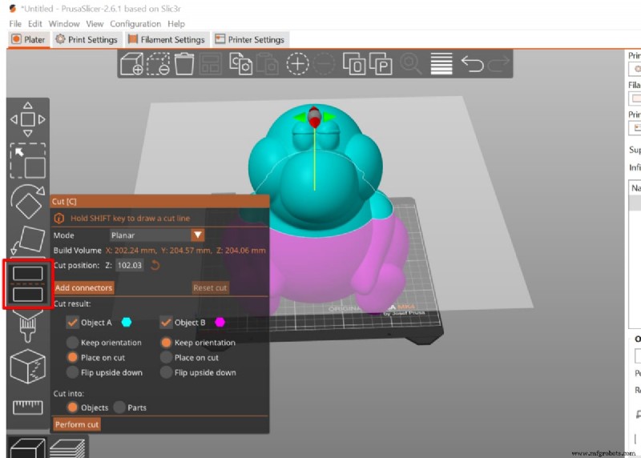Choose Cut into Objects option
The height and width of the screenshot is (458, 641).
pyautogui.click(x=72, y=408)
